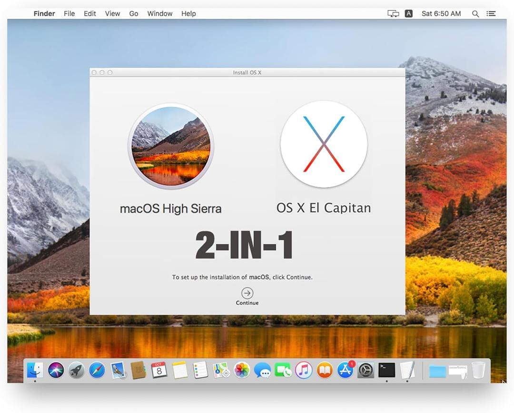Open Notification Center from the menu bar
Image resolution: width=514 pixels, height=413 pixels.
point(491,13)
